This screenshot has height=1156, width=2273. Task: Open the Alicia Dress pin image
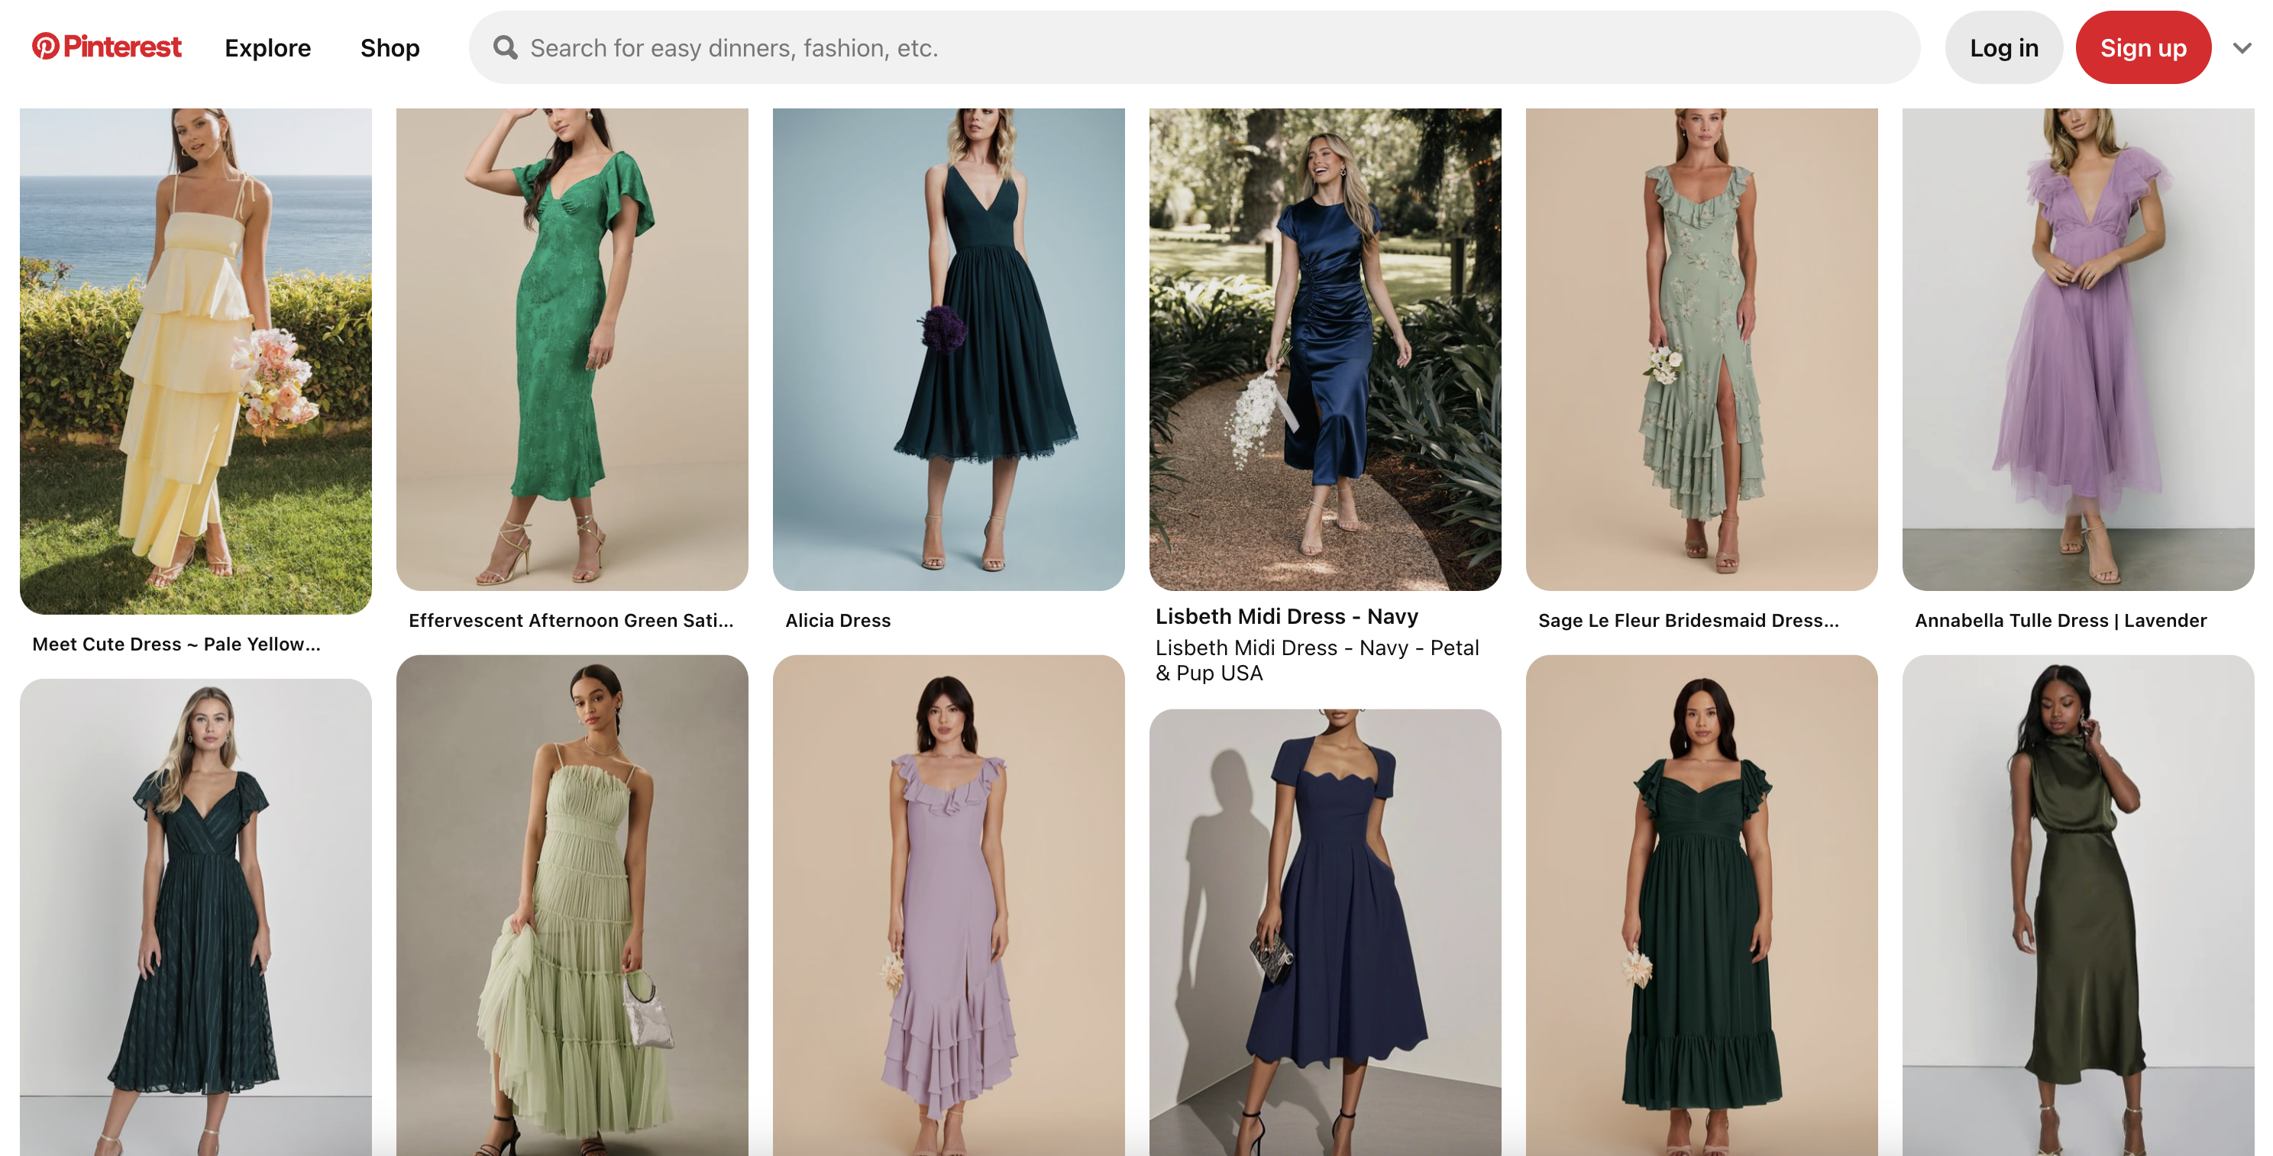click(x=949, y=349)
